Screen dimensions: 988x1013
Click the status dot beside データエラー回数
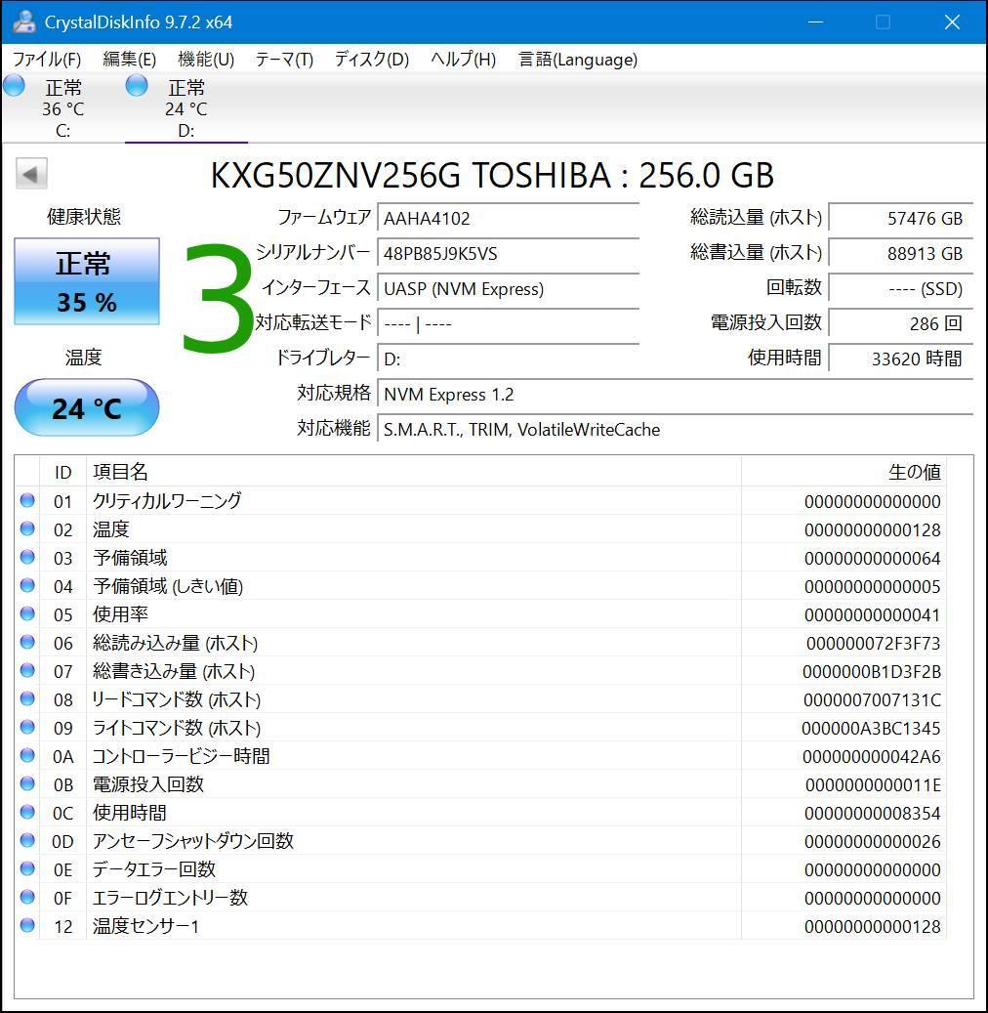[29, 869]
